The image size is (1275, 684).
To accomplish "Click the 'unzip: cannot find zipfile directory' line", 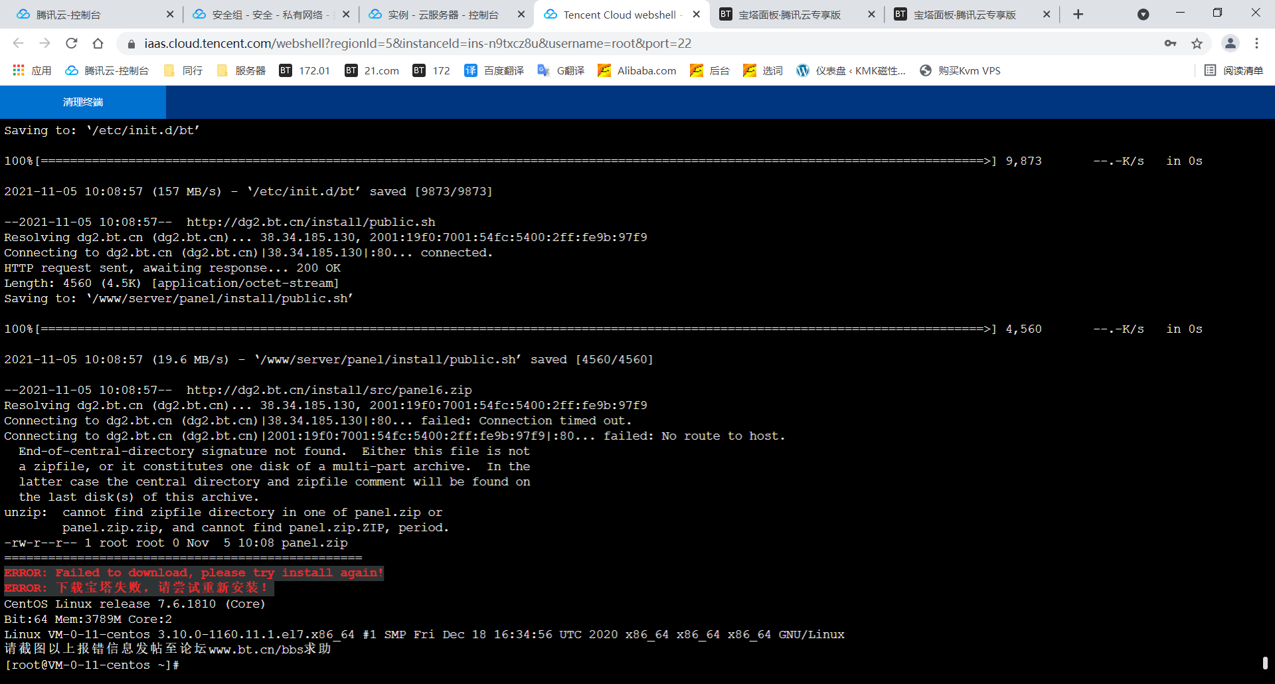I will [223, 512].
